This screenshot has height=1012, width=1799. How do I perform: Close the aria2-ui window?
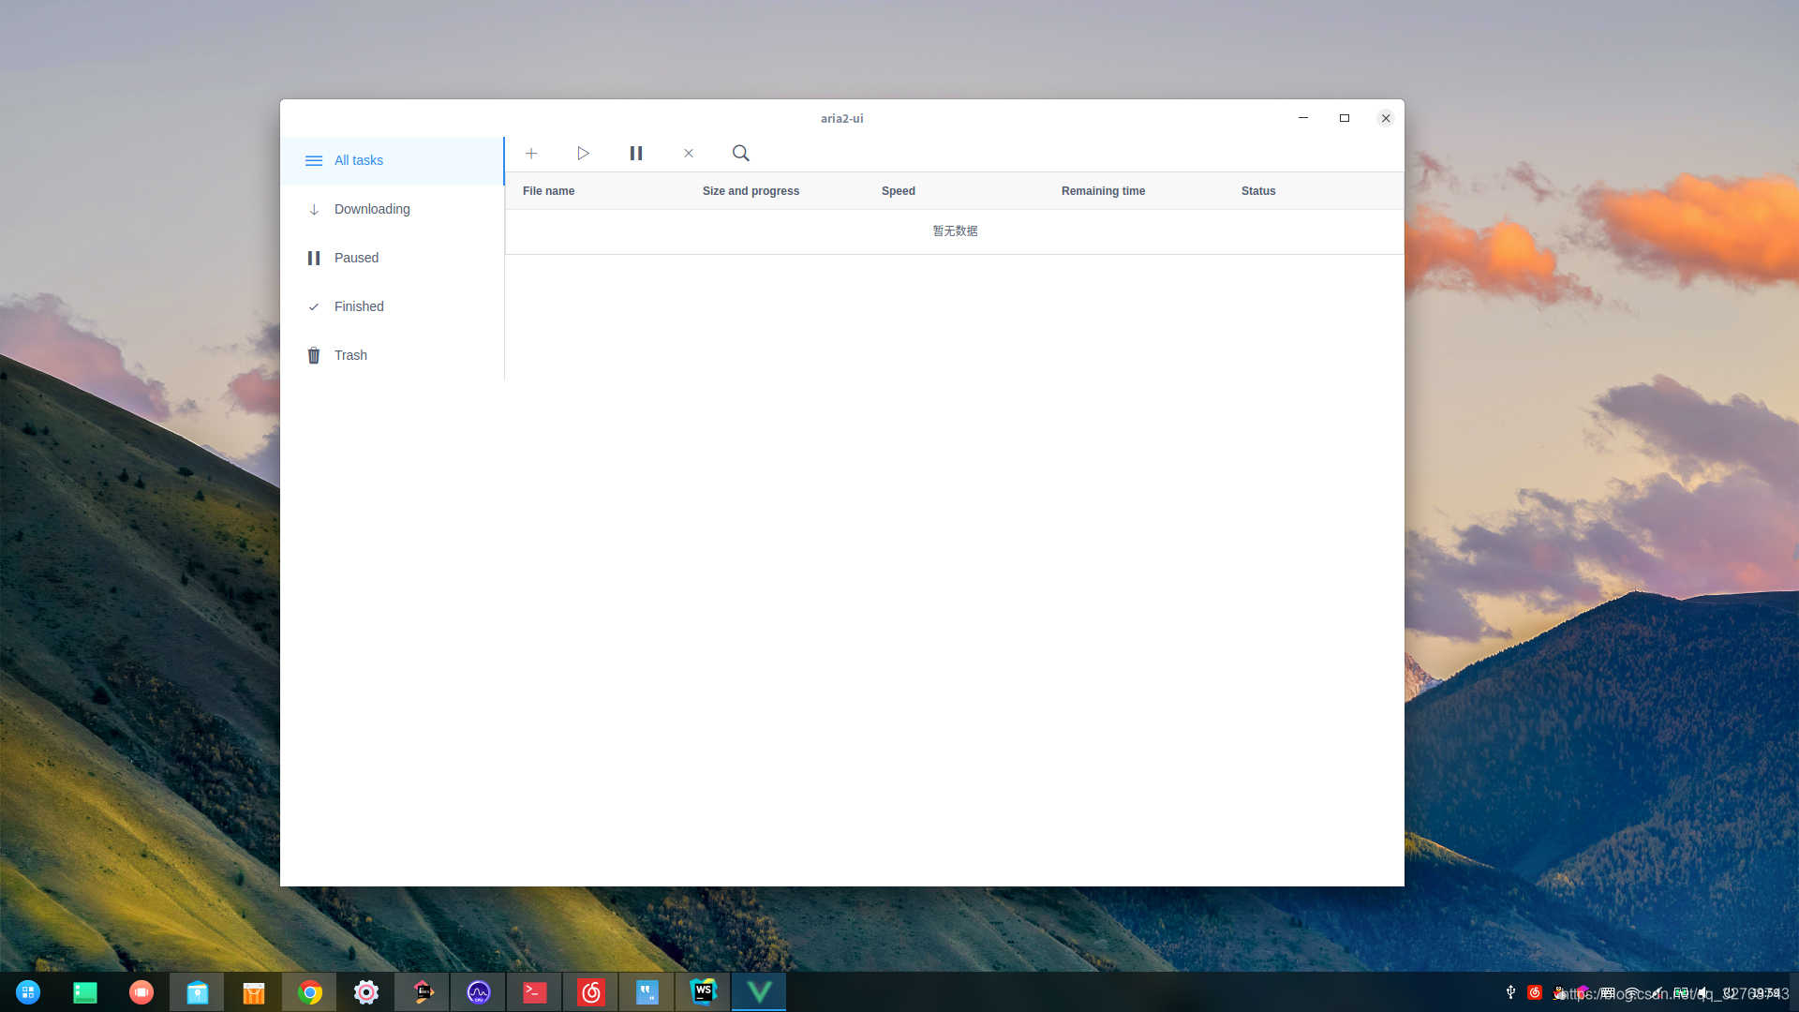pyautogui.click(x=1385, y=118)
